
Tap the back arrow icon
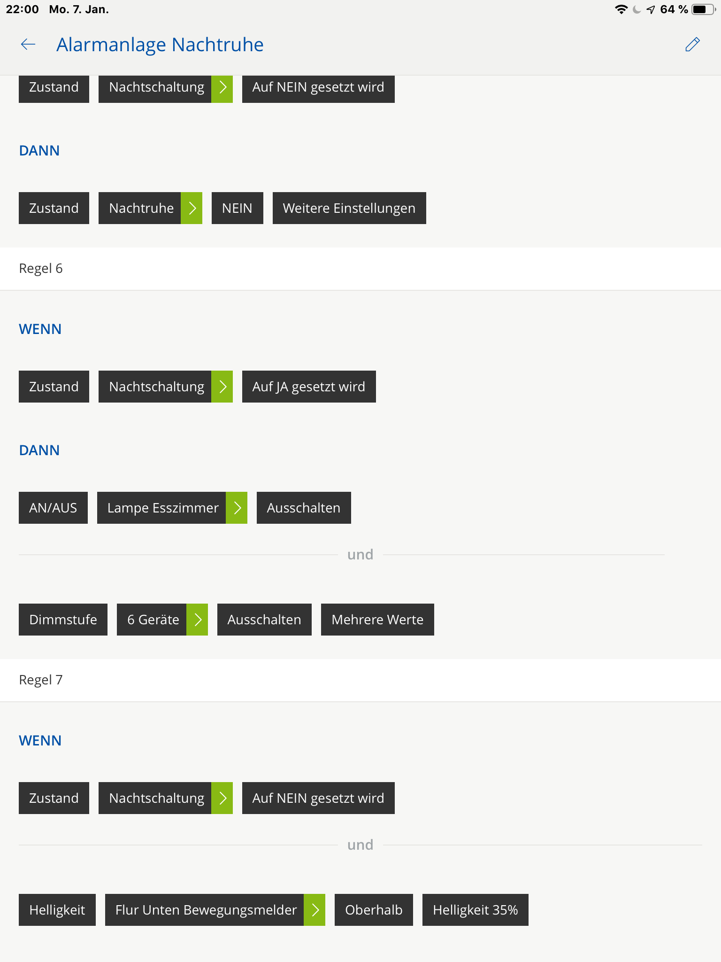28,45
